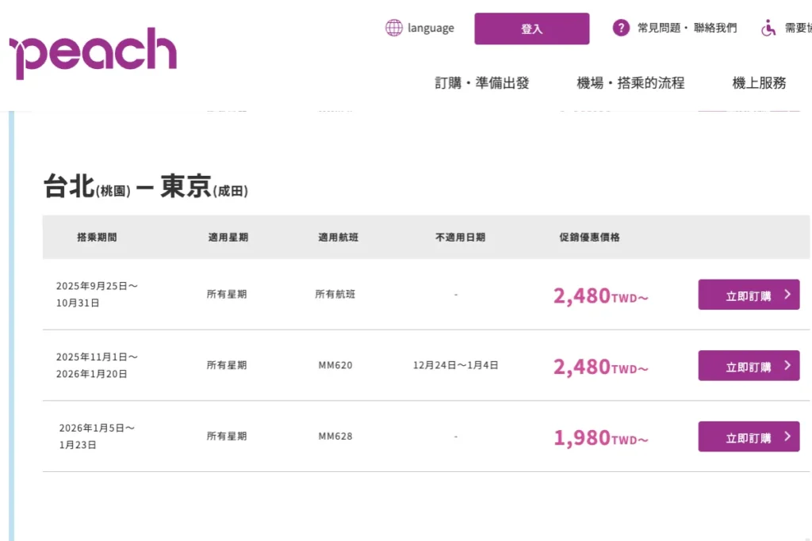Click the 促銷優惠價格 column header
The height and width of the screenshot is (541, 812).
[589, 238]
